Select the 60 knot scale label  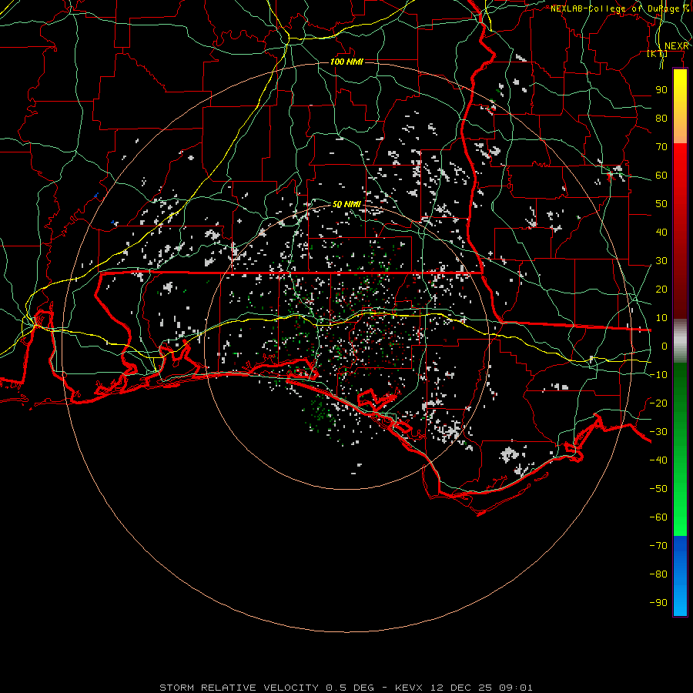coord(661,175)
